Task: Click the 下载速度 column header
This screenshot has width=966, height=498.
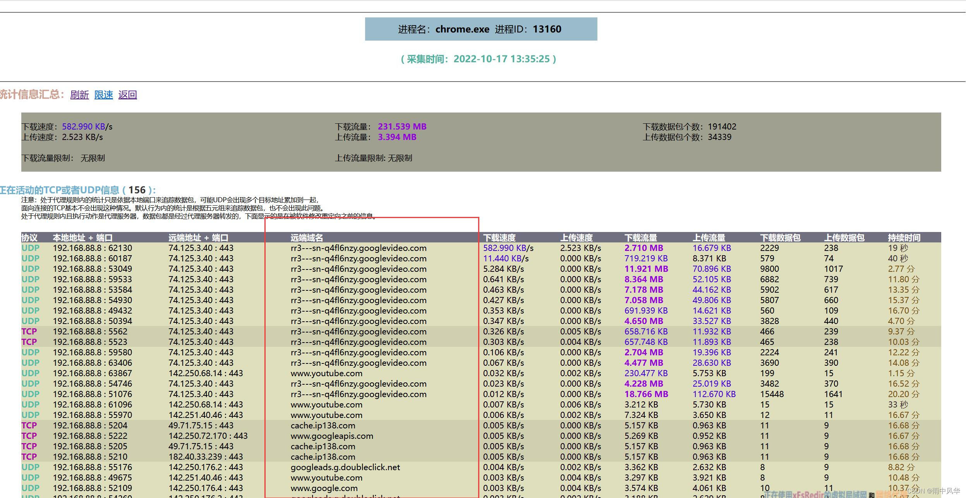Action: tap(499, 237)
